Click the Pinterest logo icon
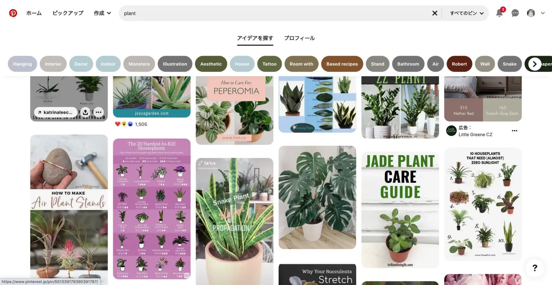Screen dimensions: 552x285 pos(13,13)
